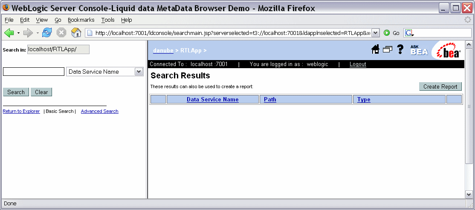
Task: Open help via the question mark icon
Action: tap(400, 49)
